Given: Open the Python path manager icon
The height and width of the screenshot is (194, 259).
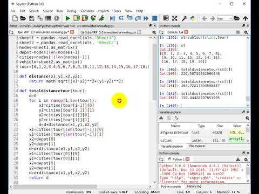Looking at the screenshot, I should coord(193,18).
